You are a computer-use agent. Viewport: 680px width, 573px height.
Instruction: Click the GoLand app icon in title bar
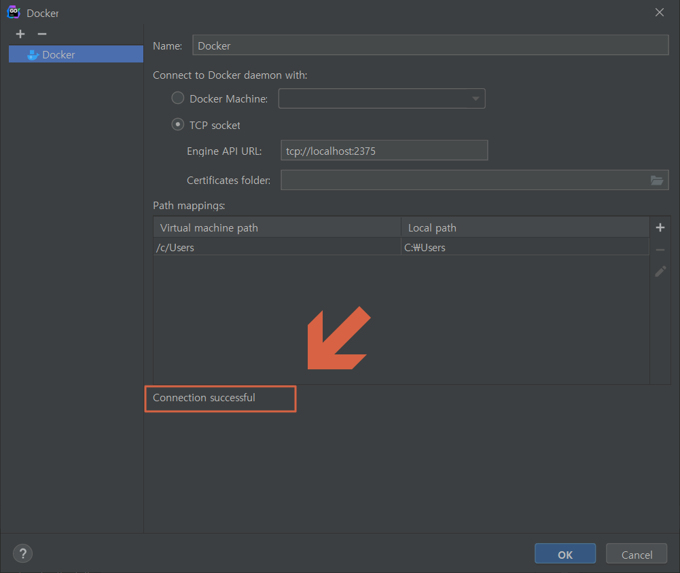(x=14, y=12)
